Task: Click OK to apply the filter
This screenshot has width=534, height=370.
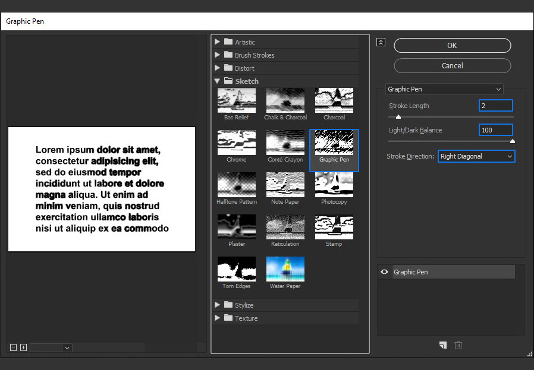Action: click(453, 46)
